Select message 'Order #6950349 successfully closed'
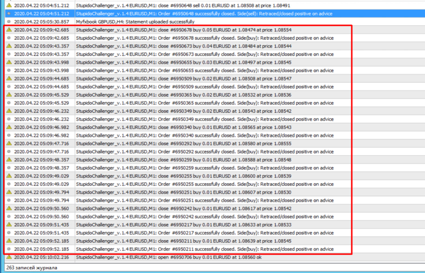The height and width of the screenshot is (273, 425). pos(205,119)
